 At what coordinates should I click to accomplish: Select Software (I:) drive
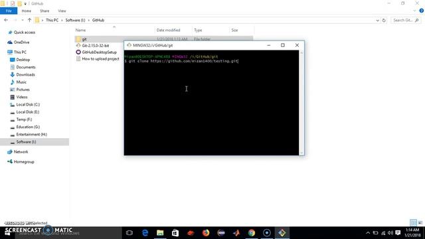(35, 141)
